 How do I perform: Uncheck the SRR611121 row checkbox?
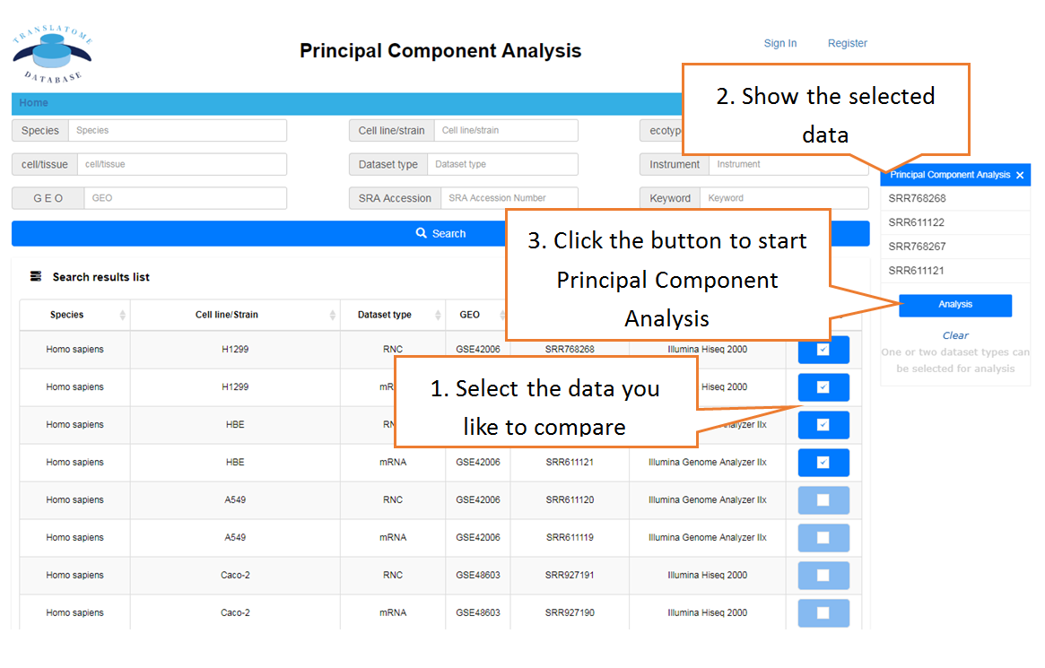(823, 462)
